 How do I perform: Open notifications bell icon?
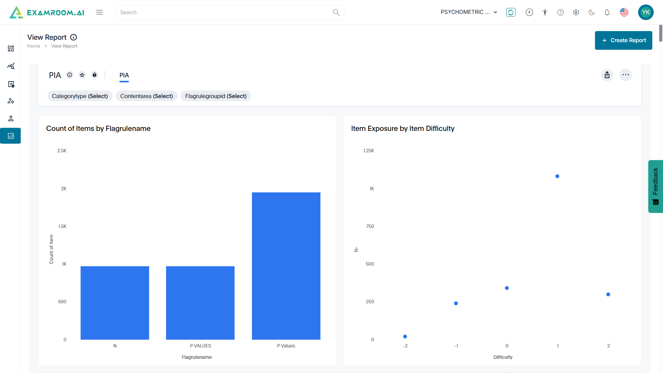click(x=607, y=12)
